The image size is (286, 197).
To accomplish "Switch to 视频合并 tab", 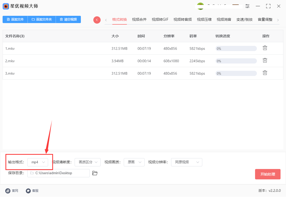I will (x=139, y=20).
